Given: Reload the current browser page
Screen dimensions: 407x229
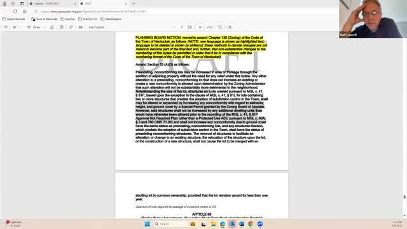Looking at the screenshot, I should tap(15, 11).
